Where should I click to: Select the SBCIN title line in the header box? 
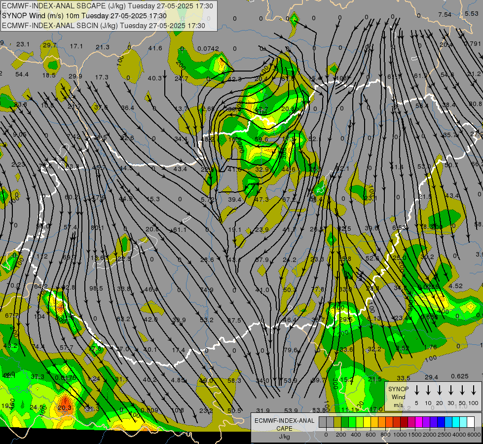(x=104, y=26)
